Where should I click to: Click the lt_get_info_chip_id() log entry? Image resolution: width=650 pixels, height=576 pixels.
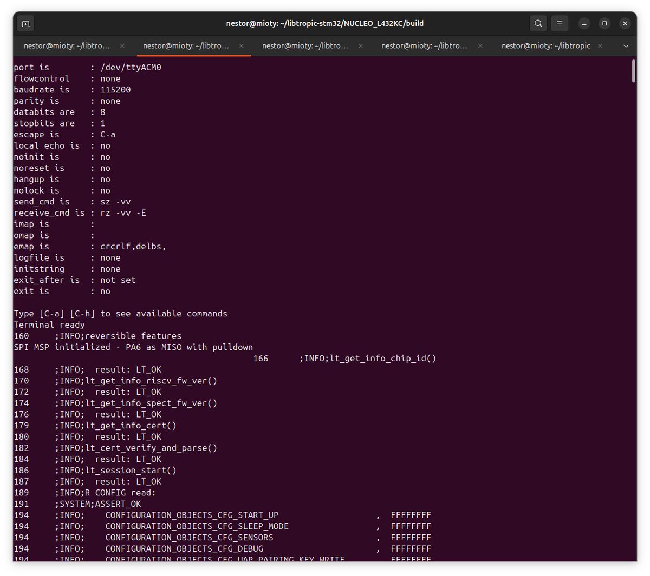383,359
